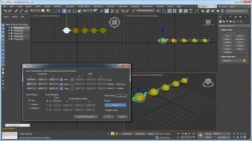This screenshot has width=252, height=141.
Task: Open the Animation menu
Action: [x=70, y=6]
